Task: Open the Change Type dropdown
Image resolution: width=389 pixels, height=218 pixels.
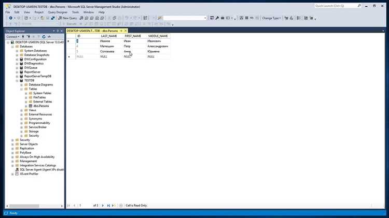Action: [x=271, y=18]
